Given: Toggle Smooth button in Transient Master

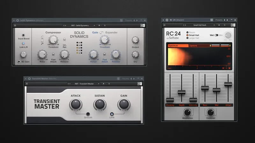Looking at the screenshot, I should (88, 114).
